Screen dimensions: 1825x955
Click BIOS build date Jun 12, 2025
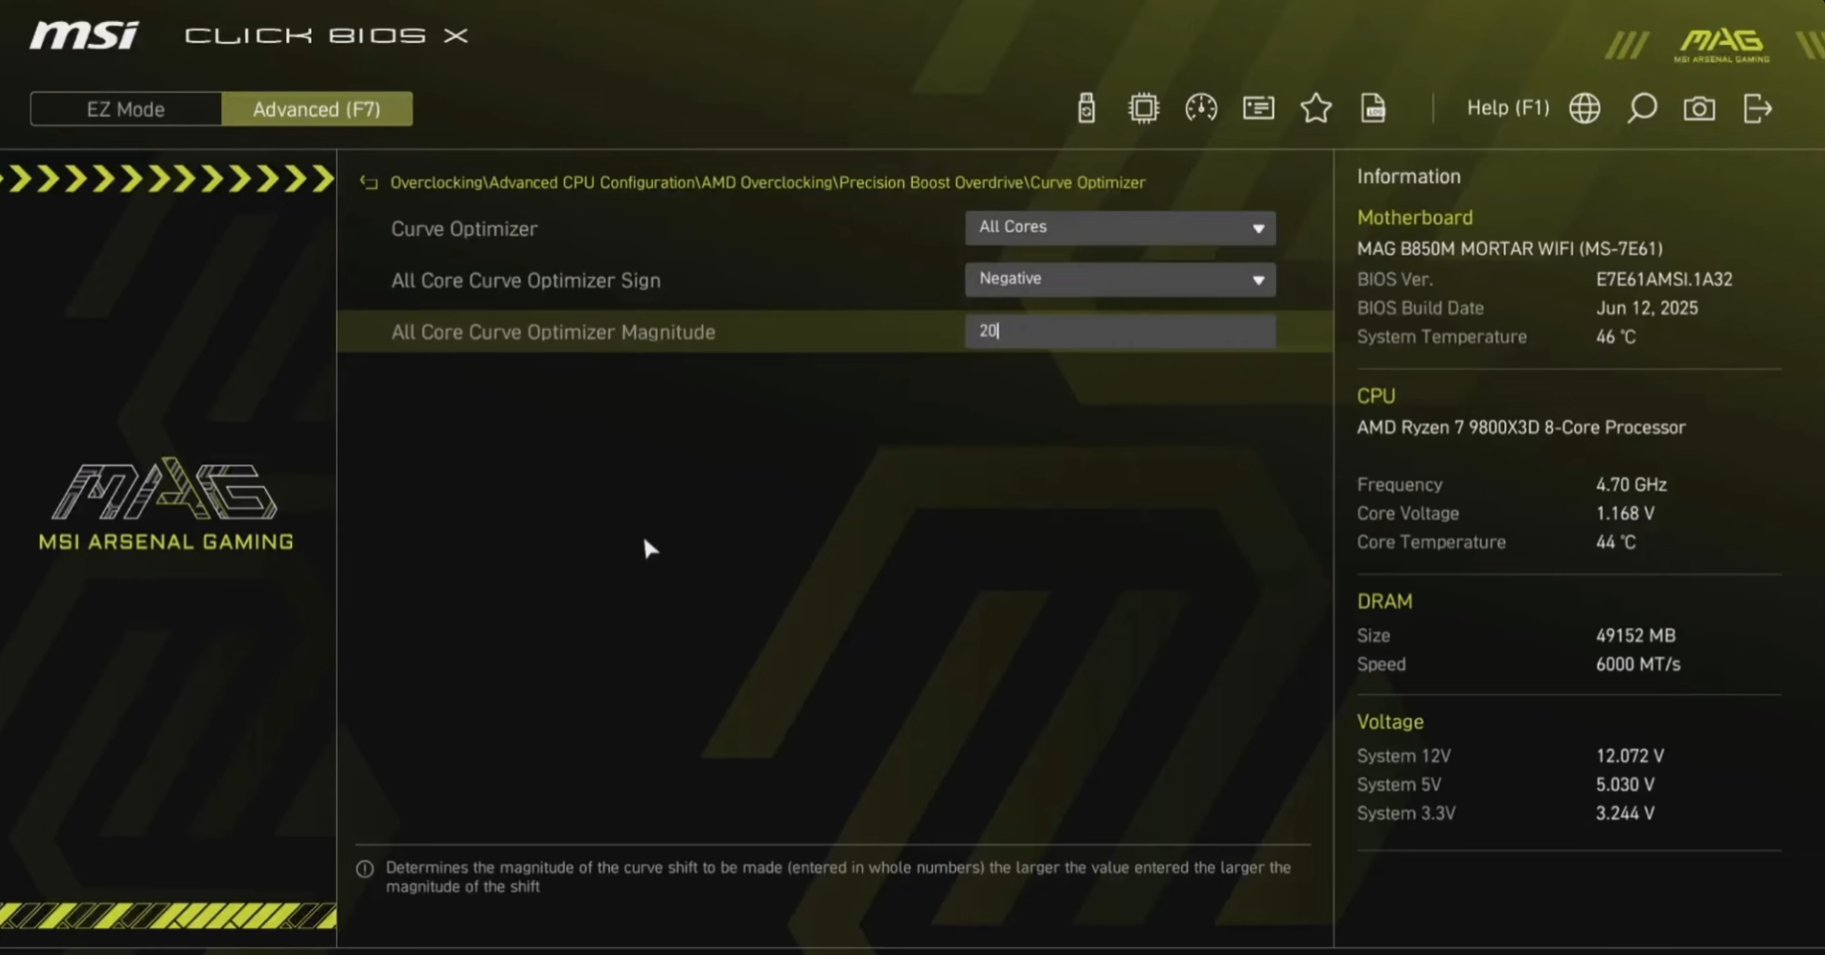tap(1647, 309)
